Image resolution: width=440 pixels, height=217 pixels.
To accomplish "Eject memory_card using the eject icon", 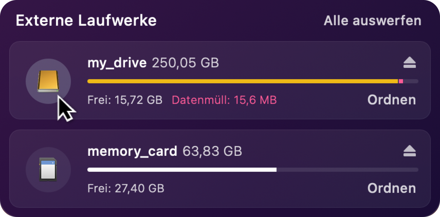I will 409,151.
